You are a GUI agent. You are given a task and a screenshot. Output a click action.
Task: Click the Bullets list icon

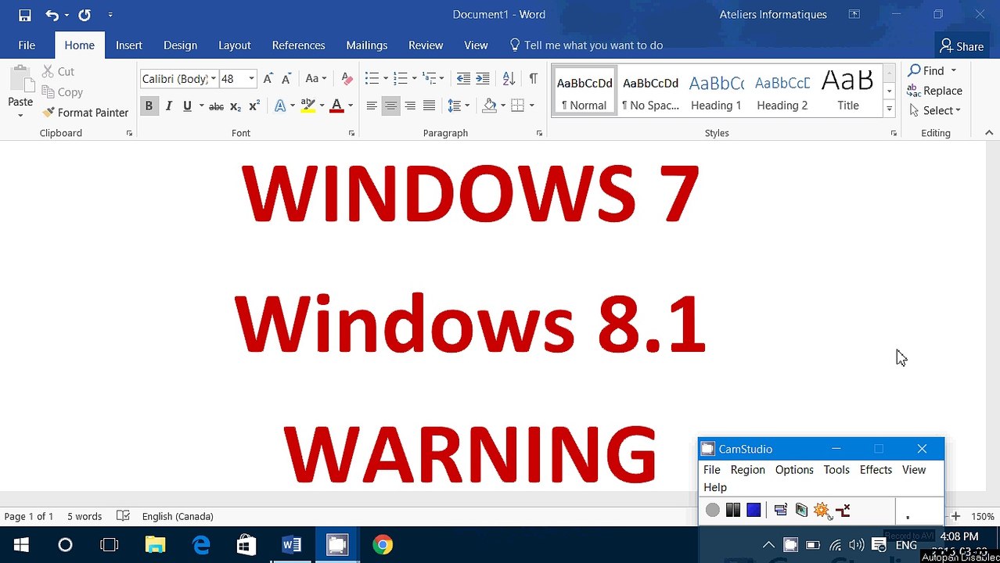tap(372, 79)
